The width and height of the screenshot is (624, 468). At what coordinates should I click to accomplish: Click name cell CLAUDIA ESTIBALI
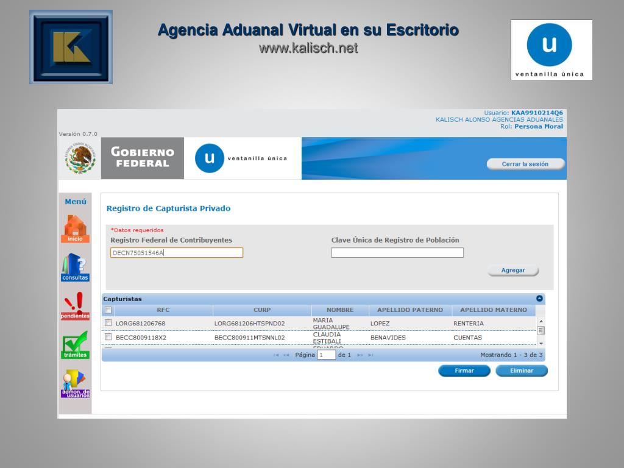(327, 338)
